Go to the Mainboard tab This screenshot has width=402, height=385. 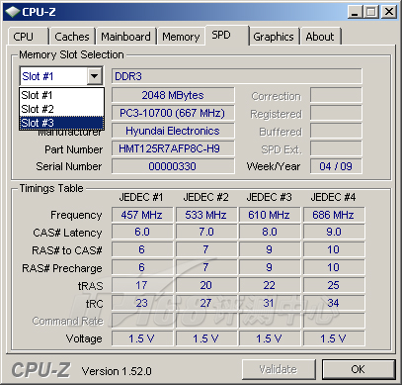pyautogui.click(x=125, y=37)
